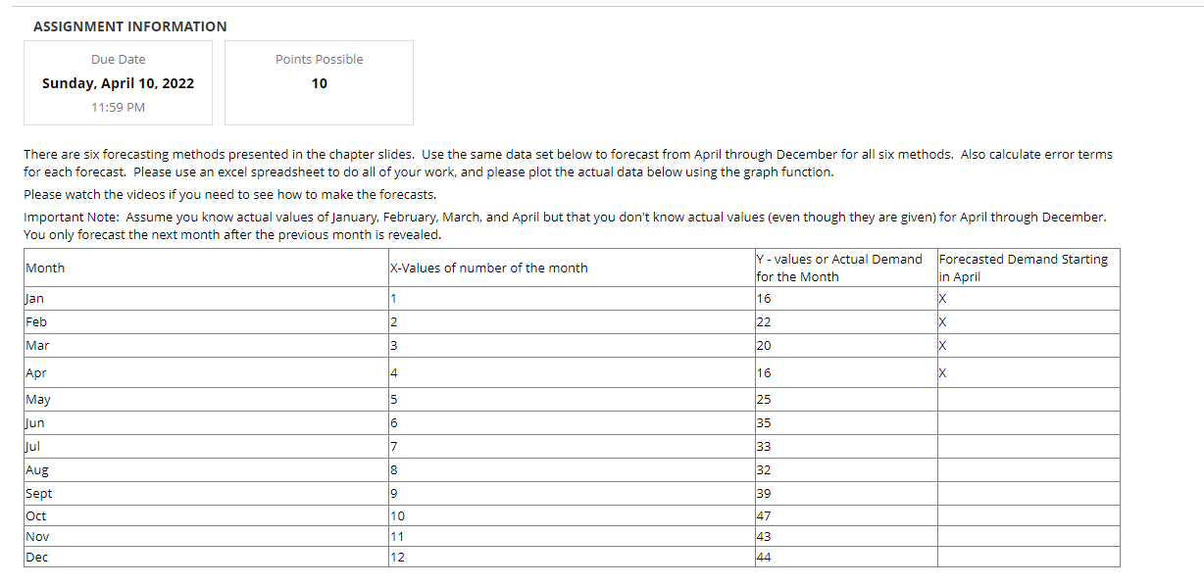Click the ASSIGNMENT INFORMATION heading

(x=128, y=26)
